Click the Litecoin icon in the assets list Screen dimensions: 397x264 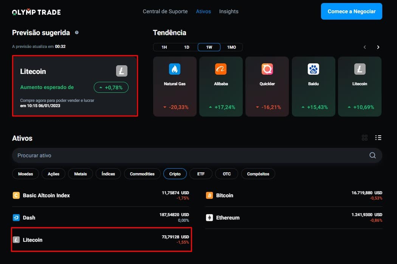click(16, 240)
